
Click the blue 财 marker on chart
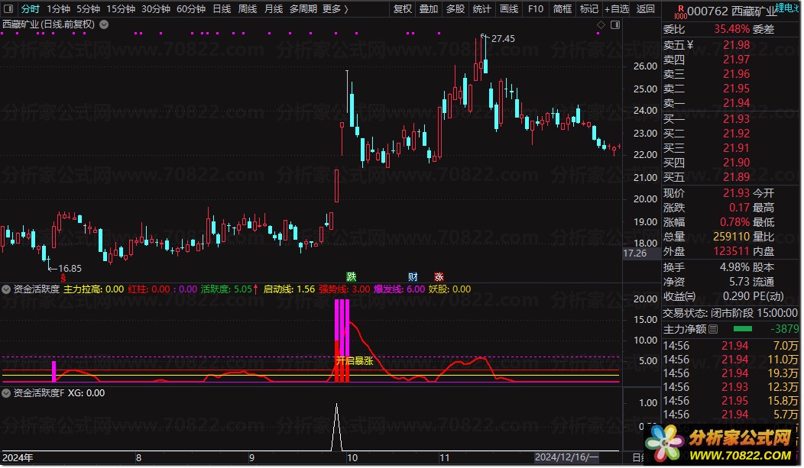[x=413, y=277]
